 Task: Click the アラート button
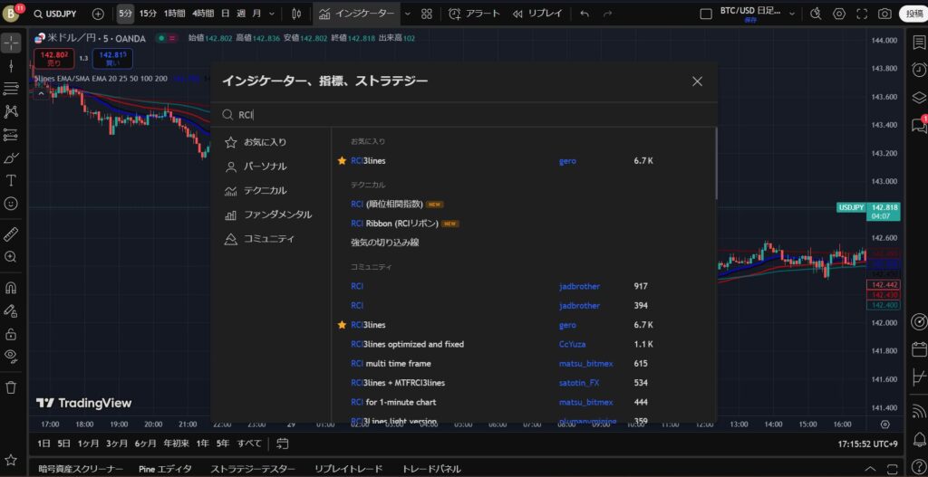[x=475, y=14]
